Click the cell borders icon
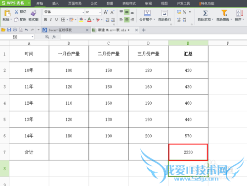This screenshot has width=247, height=186. [63, 20]
